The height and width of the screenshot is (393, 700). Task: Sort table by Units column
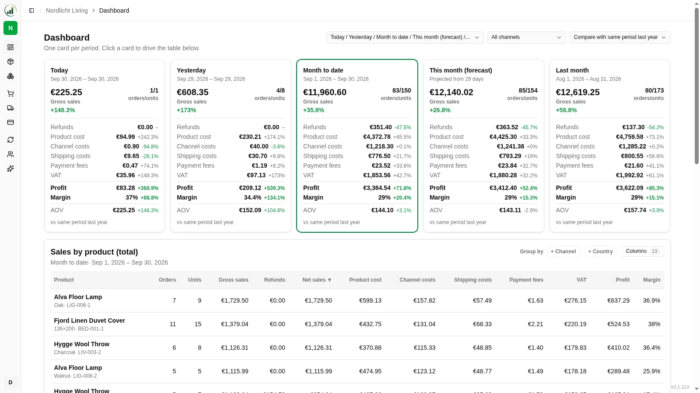tap(195, 280)
